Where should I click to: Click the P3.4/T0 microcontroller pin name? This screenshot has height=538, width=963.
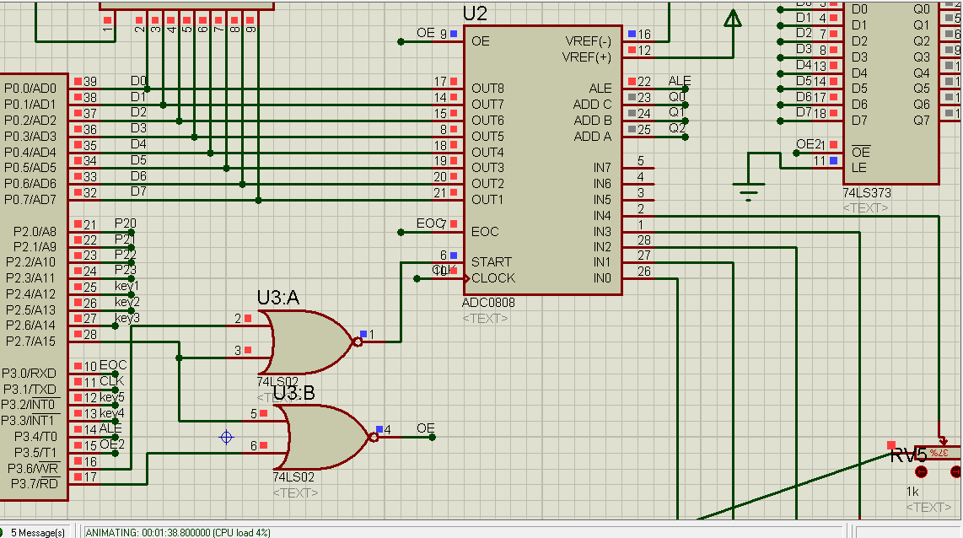tap(35, 437)
